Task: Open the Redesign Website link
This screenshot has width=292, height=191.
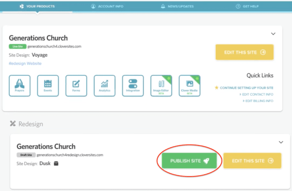Action: [x=25, y=63]
